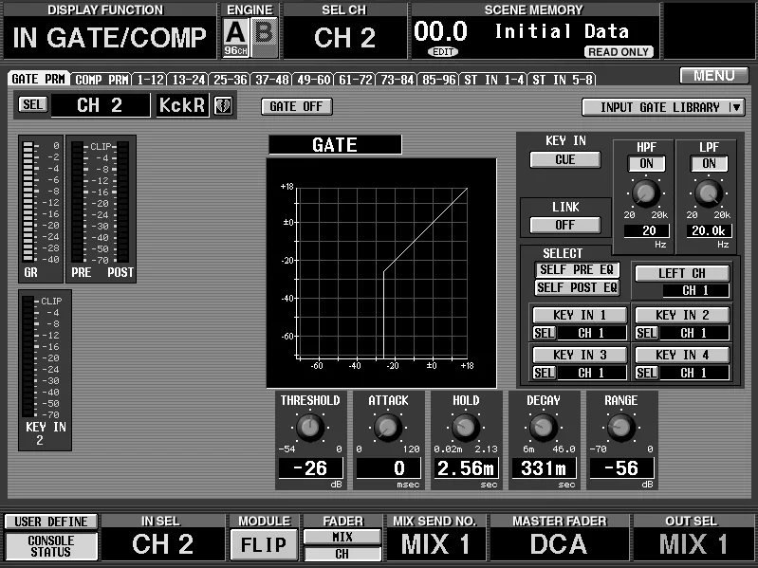The height and width of the screenshot is (568, 758).
Task: Click CONSOLE STATUS button
Action: (51, 546)
